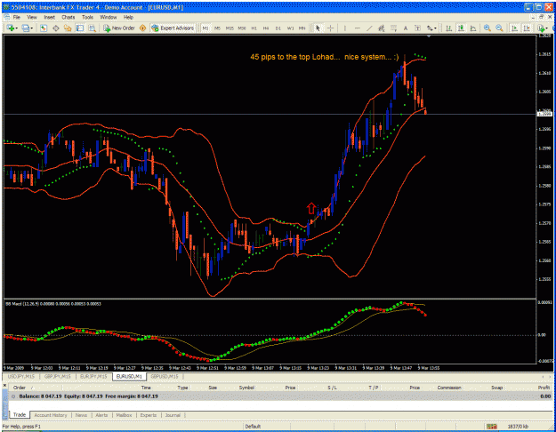
Task: Switch to M30 timeframe
Action: [242, 28]
